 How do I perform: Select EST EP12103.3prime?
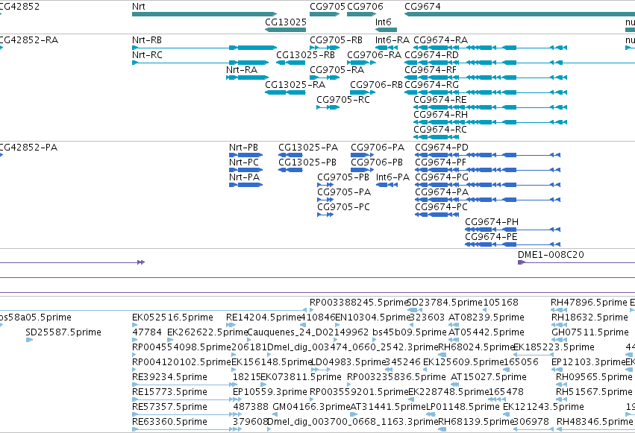tap(589, 363)
